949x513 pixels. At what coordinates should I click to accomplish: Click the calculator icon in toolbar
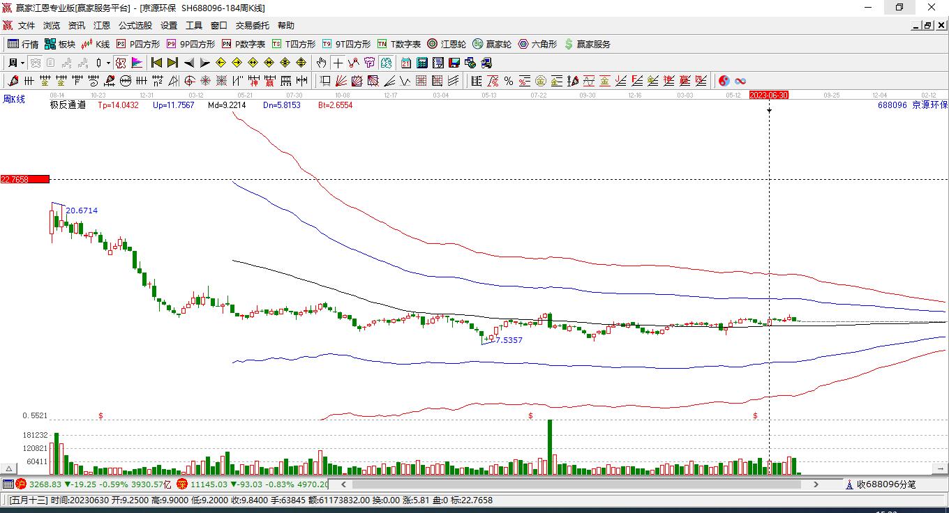[421, 63]
